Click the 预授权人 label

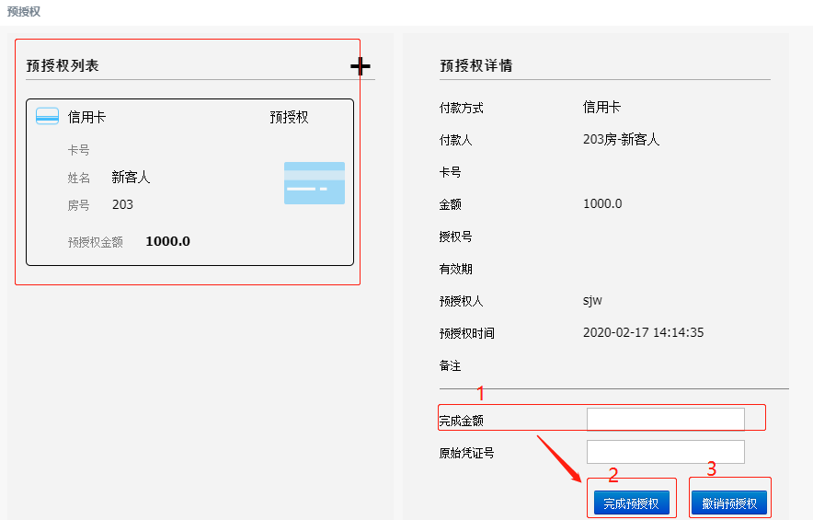[462, 301]
